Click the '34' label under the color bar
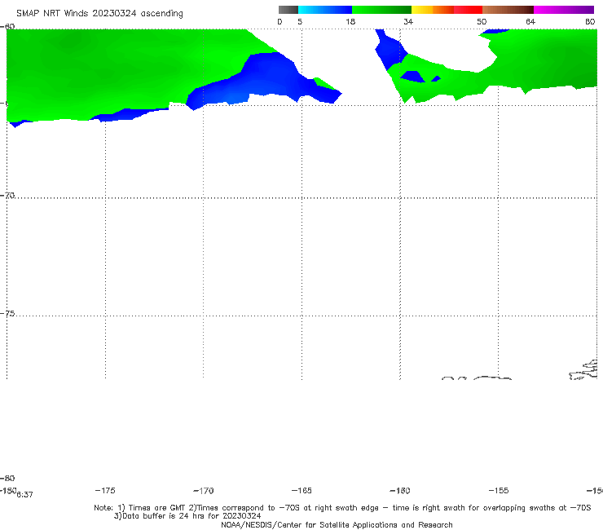Screen dimensions: 603x530 pos(408,22)
